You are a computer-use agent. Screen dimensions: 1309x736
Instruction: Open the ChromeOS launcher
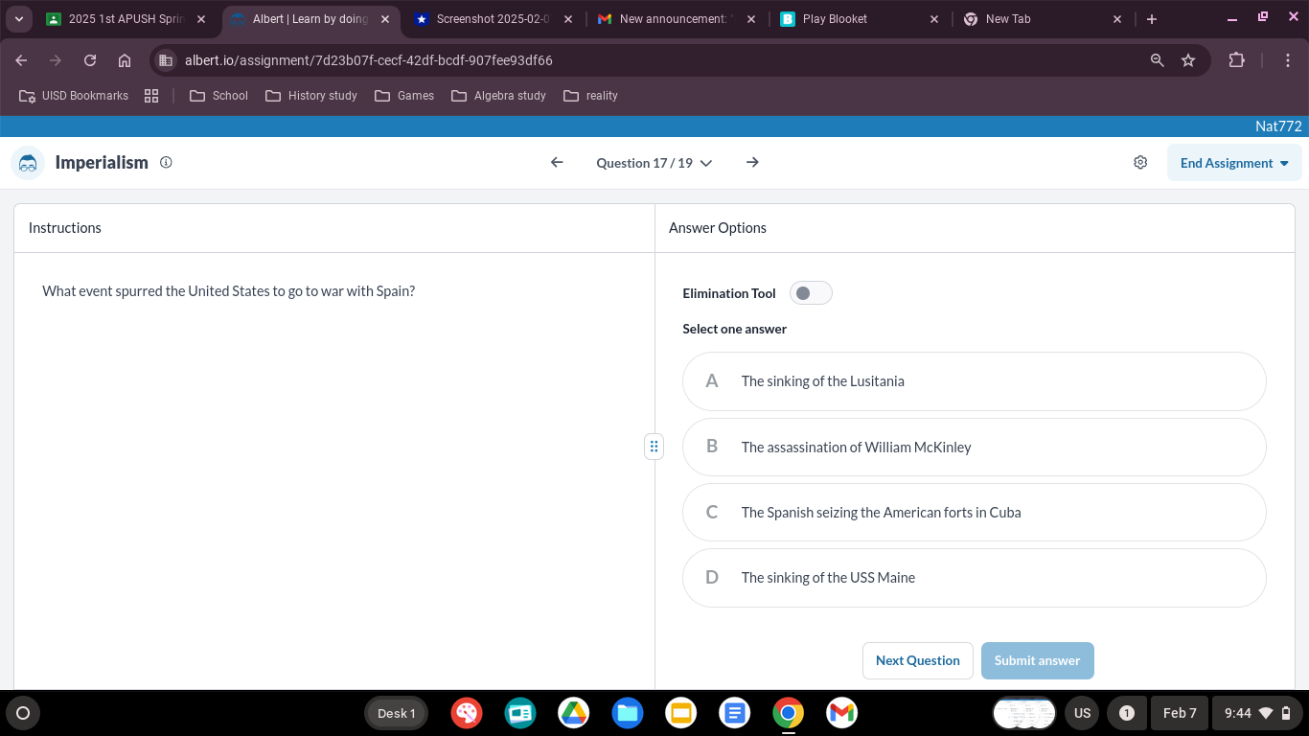[x=23, y=713]
